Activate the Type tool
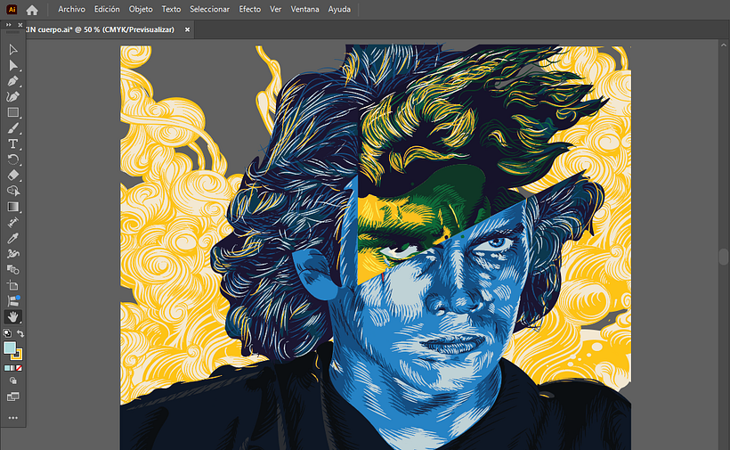Screen dimensions: 730x450 (13, 143)
